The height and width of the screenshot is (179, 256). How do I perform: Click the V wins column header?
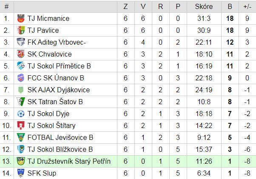(143, 7)
